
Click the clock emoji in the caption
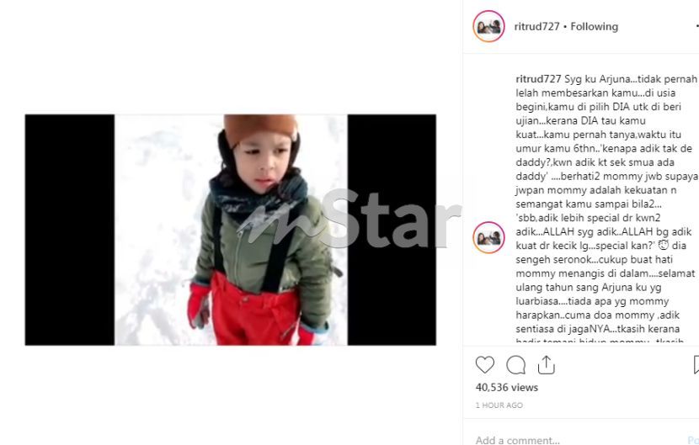click(x=664, y=245)
